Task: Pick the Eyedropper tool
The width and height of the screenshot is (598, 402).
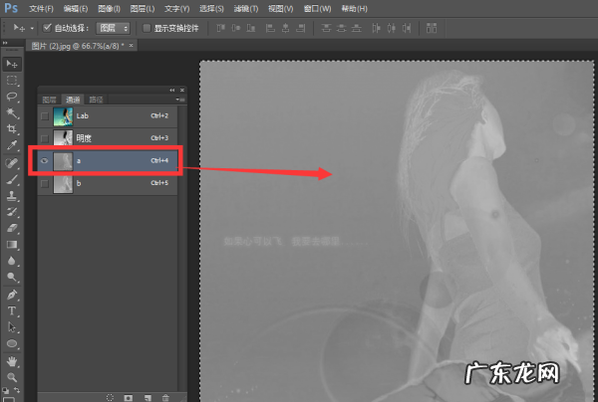Action: 12,146
